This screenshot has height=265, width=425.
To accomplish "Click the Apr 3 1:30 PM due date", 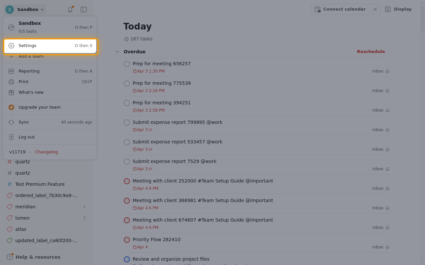I will [149, 71].
